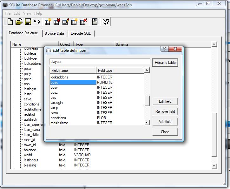Select the lastip row in field list

(x=97, y=108)
